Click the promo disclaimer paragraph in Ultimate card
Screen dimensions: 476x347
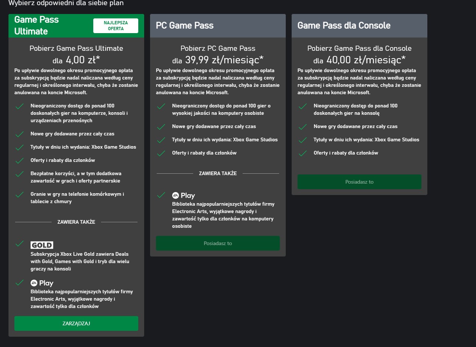(x=76, y=81)
